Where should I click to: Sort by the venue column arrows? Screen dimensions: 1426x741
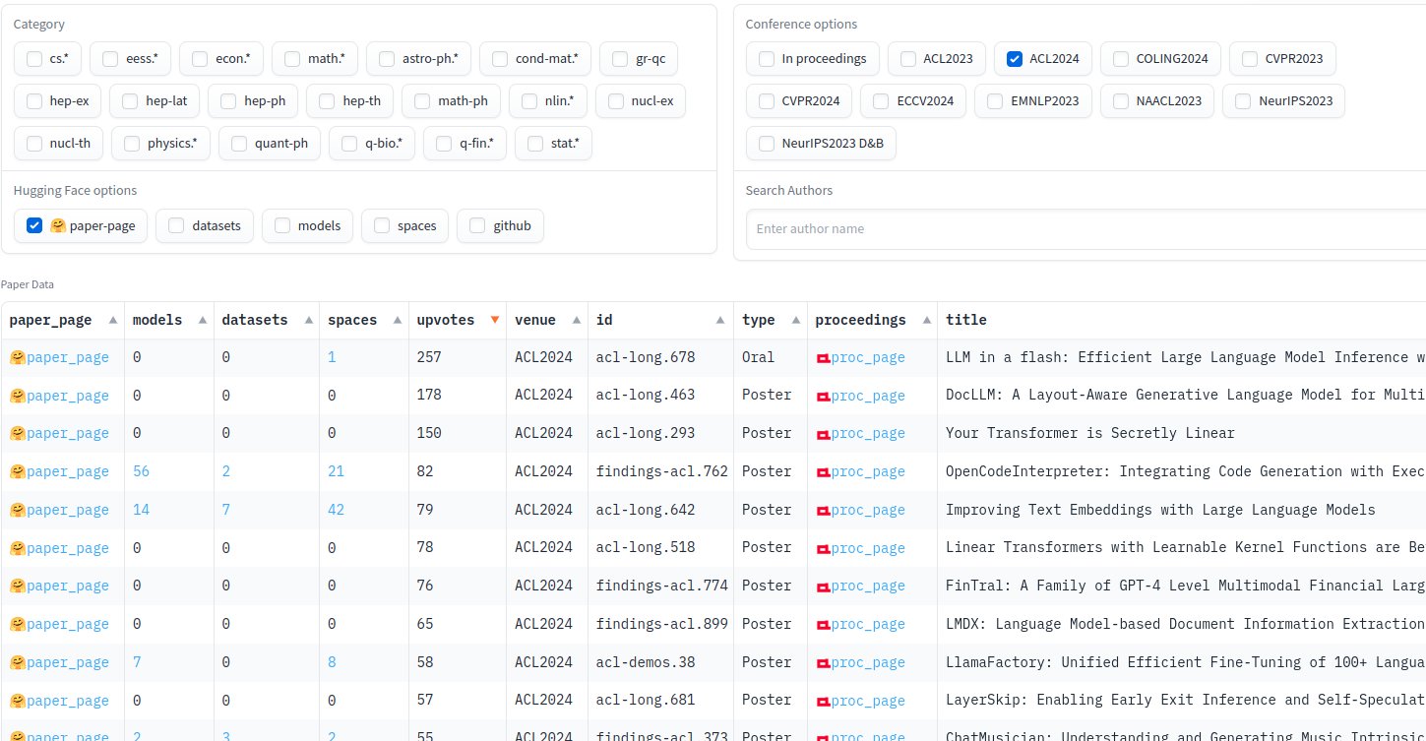[576, 320]
